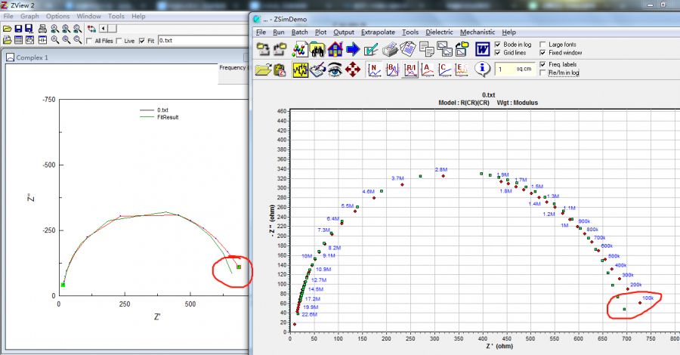Select the R/I plot icon
Viewport: 680px width, 355px height.
(410, 69)
